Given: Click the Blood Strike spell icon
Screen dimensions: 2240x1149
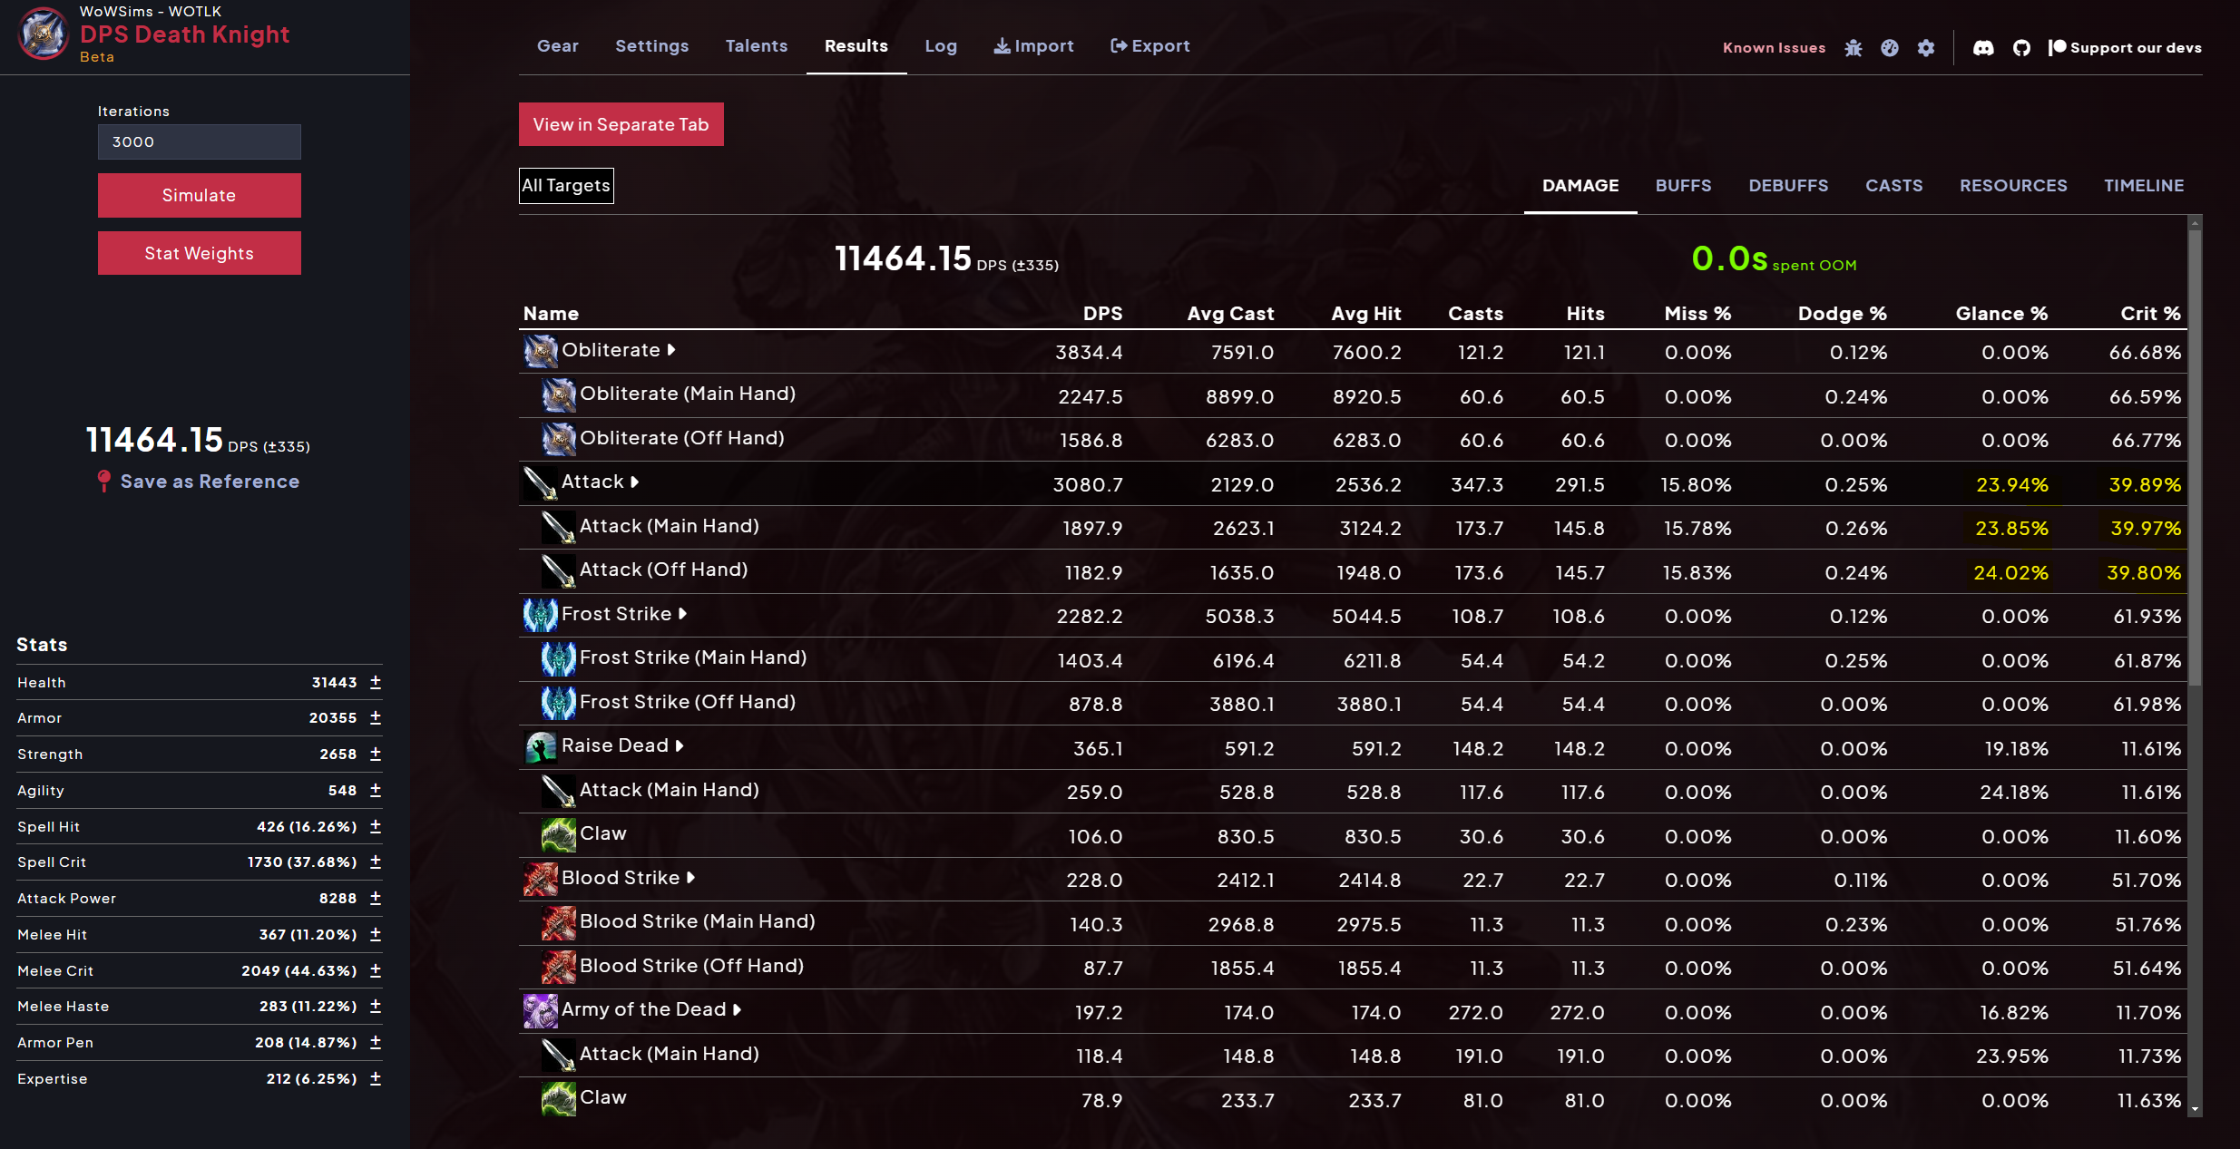Looking at the screenshot, I should tap(539, 879).
